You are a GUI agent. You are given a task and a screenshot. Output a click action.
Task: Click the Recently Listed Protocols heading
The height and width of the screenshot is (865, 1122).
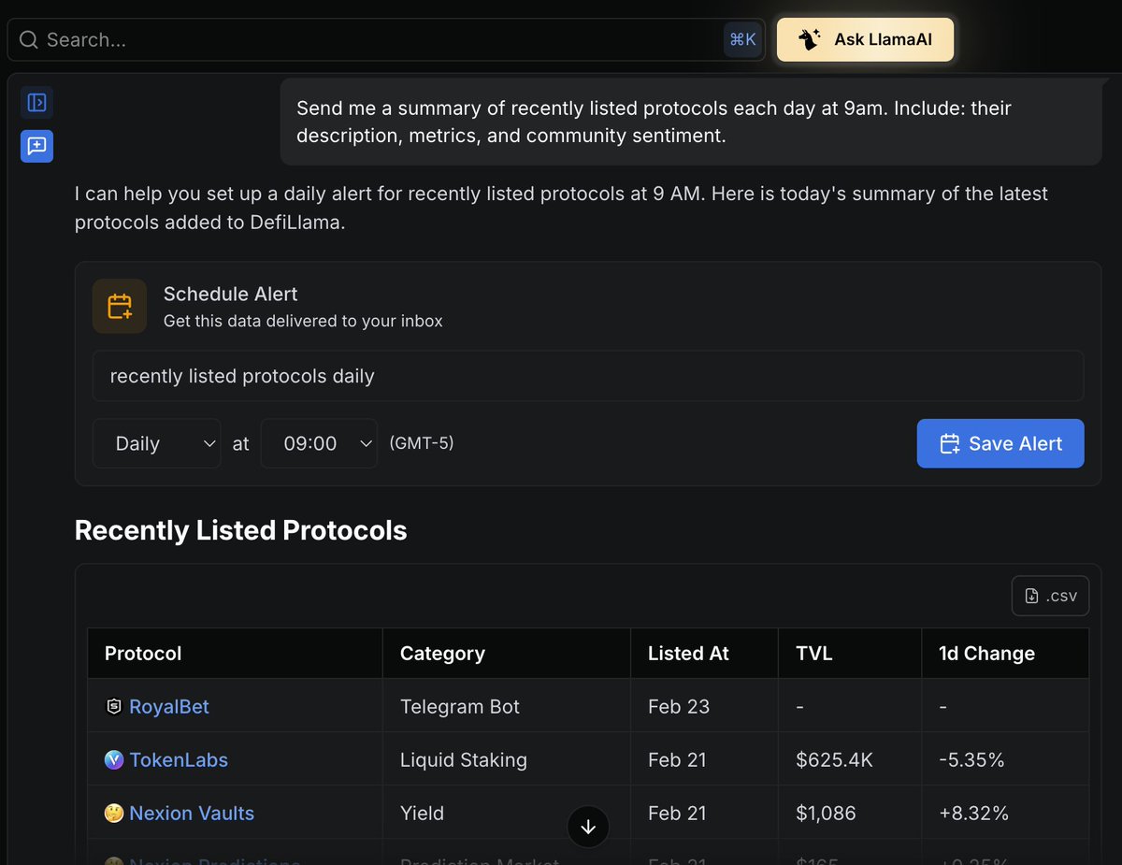(241, 530)
